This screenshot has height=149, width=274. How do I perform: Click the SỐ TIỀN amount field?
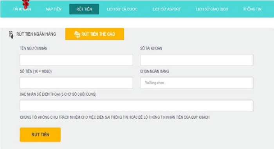tap(76, 83)
